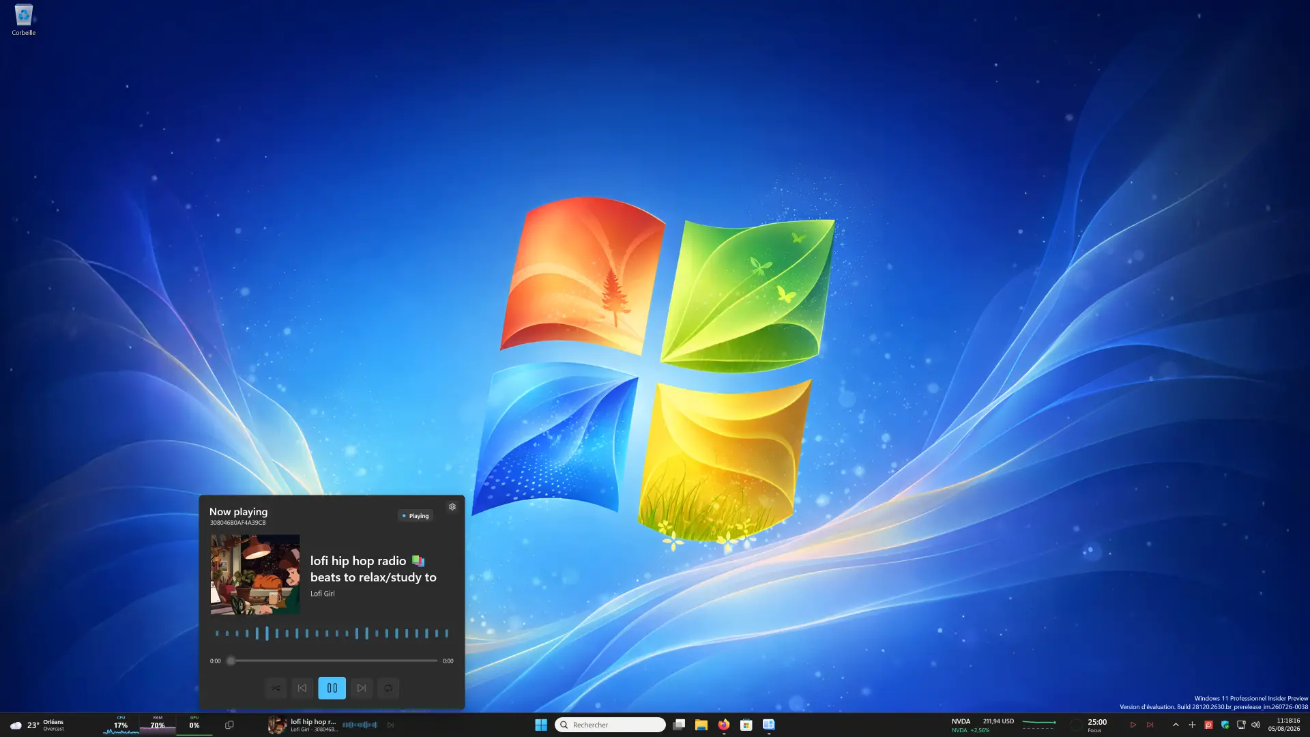1310x737 pixels.
Task: Open the GPU 0% usage monitor
Action: pyautogui.click(x=194, y=725)
